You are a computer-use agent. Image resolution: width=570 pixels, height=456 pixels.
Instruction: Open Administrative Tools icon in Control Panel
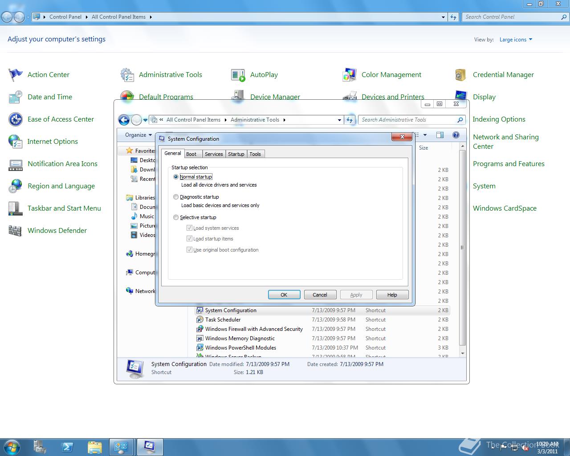127,75
